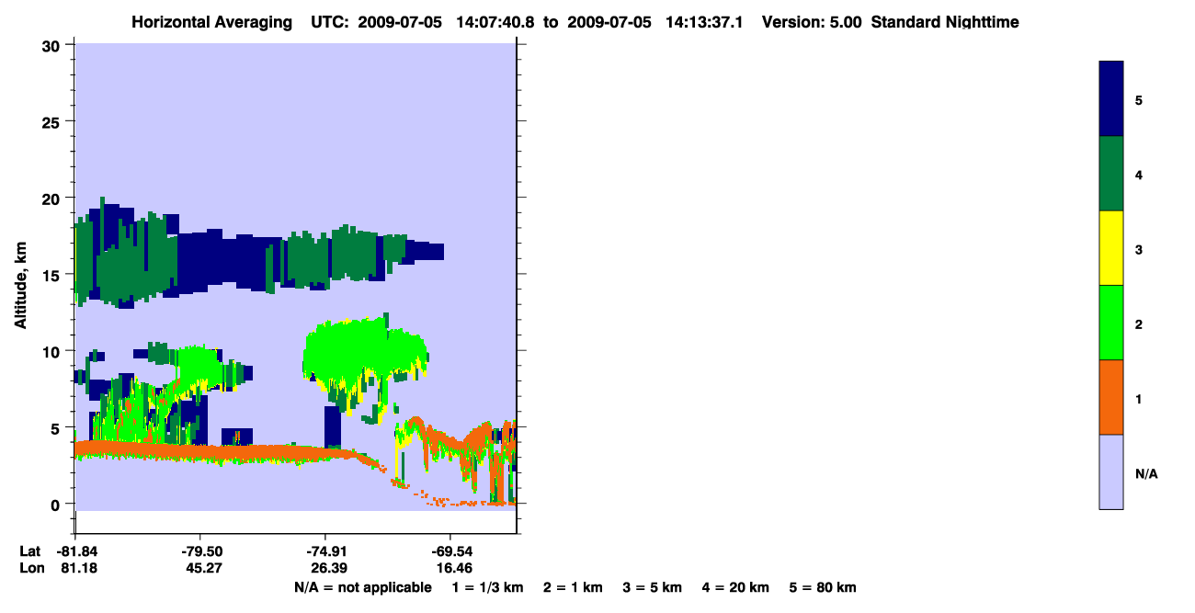Click the colorbar label 5
Image resolution: width=1195 pixels, height=613 pixels.
point(1139,100)
